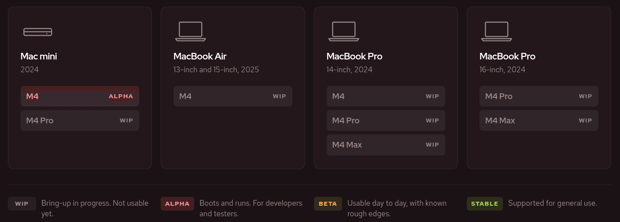Click the '14-inch, 2024' subtitle
Screen dimensions: 620x222
(350, 70)
